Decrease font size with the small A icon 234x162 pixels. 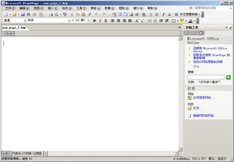(142, 21)
